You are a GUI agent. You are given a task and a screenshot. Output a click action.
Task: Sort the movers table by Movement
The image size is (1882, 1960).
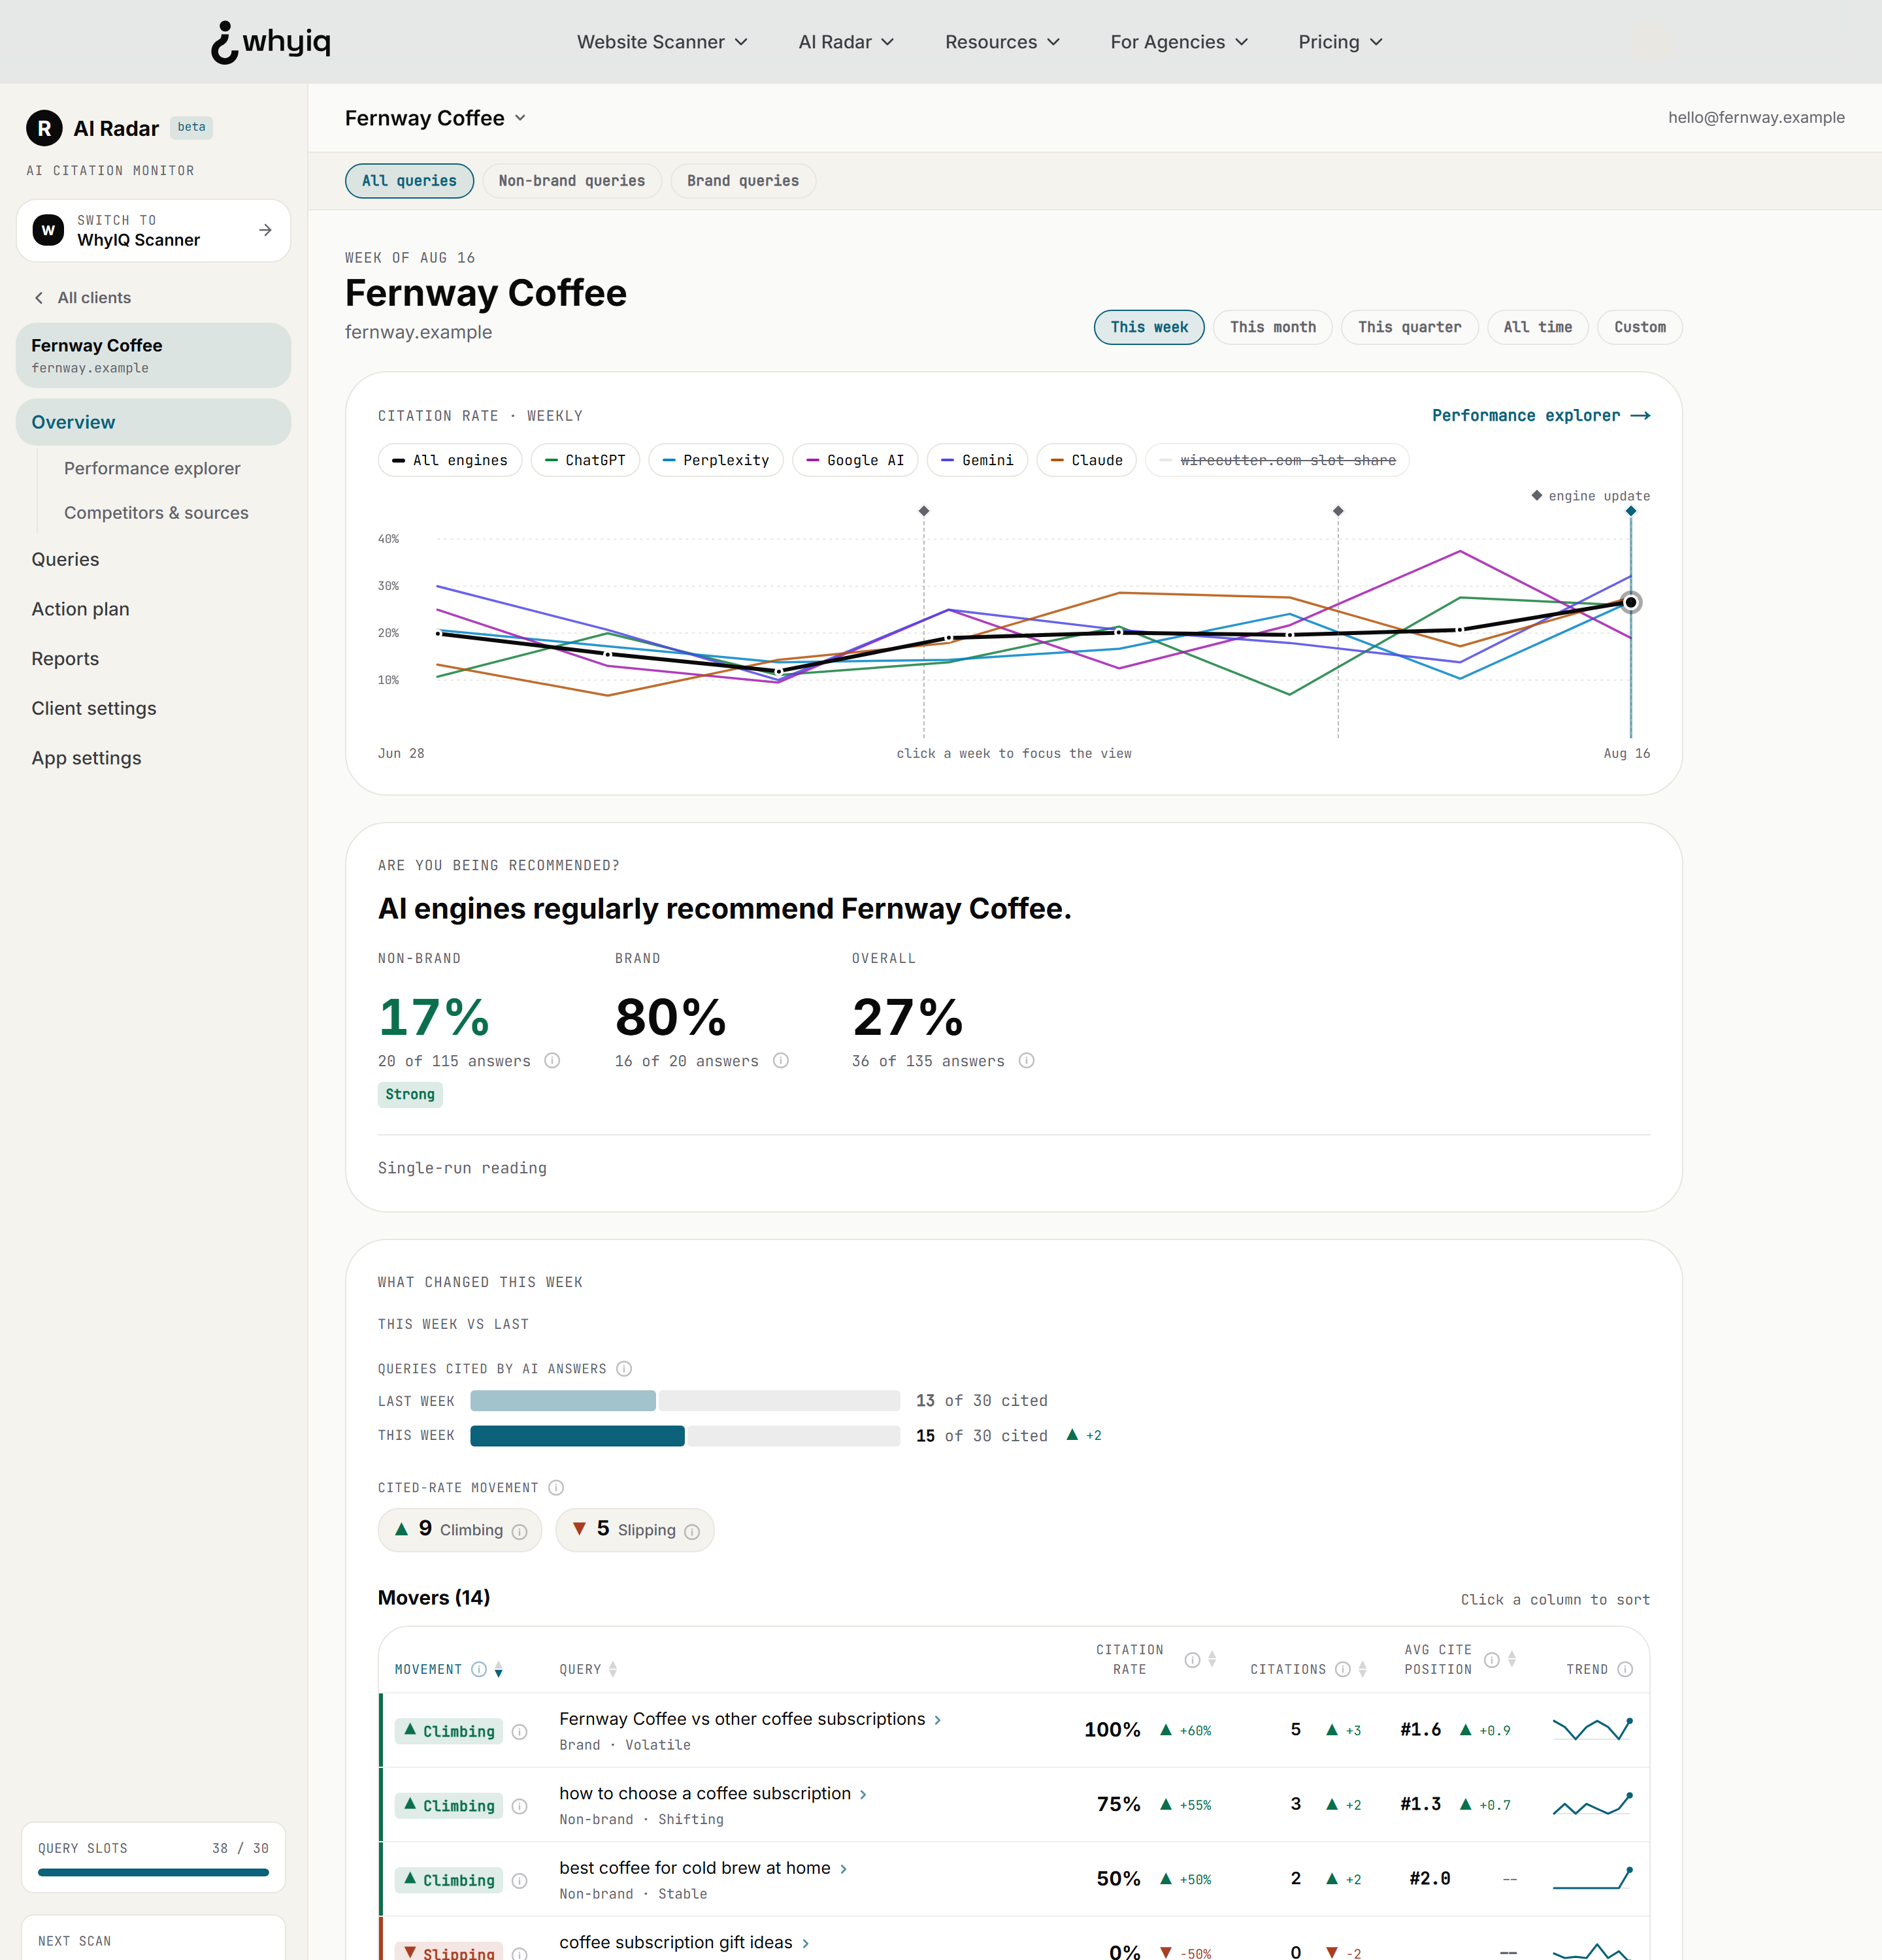pyautogui.click(x=498, y=1670)
